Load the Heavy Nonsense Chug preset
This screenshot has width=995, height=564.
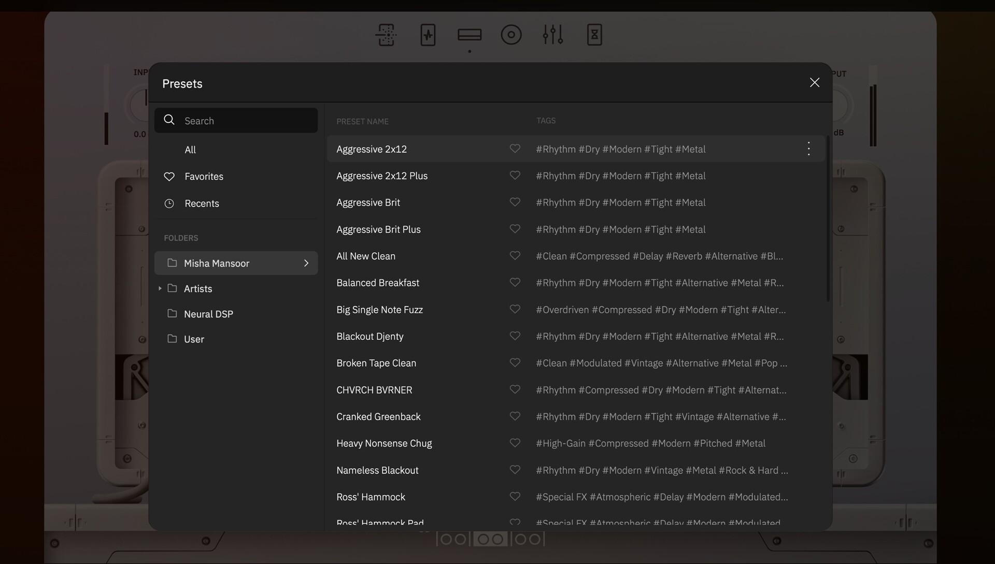[x=384, y=443]
